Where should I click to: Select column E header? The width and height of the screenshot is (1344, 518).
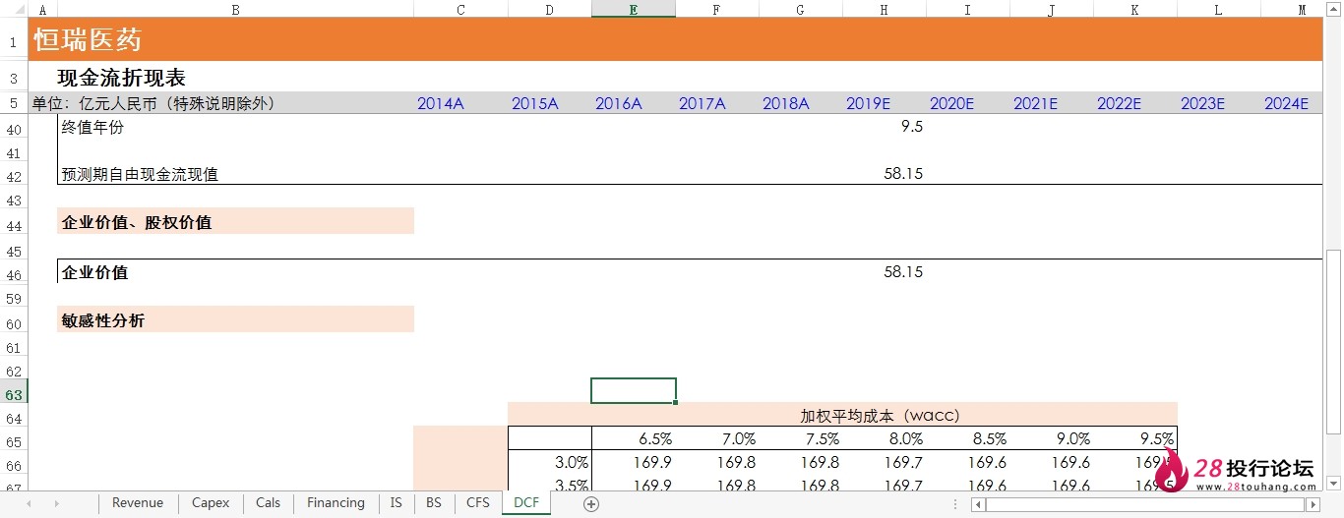click(634, 9)
